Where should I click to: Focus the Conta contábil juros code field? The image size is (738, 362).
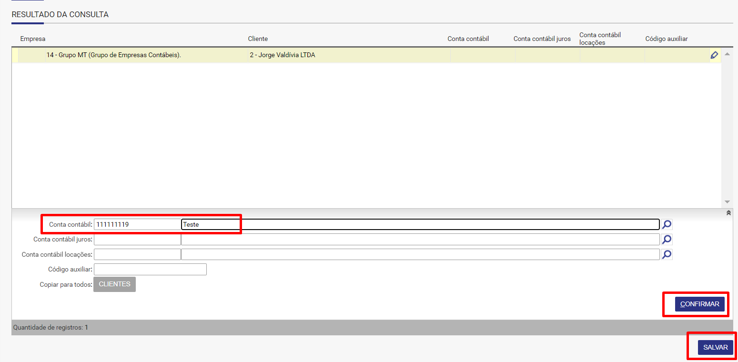(137, 239)
